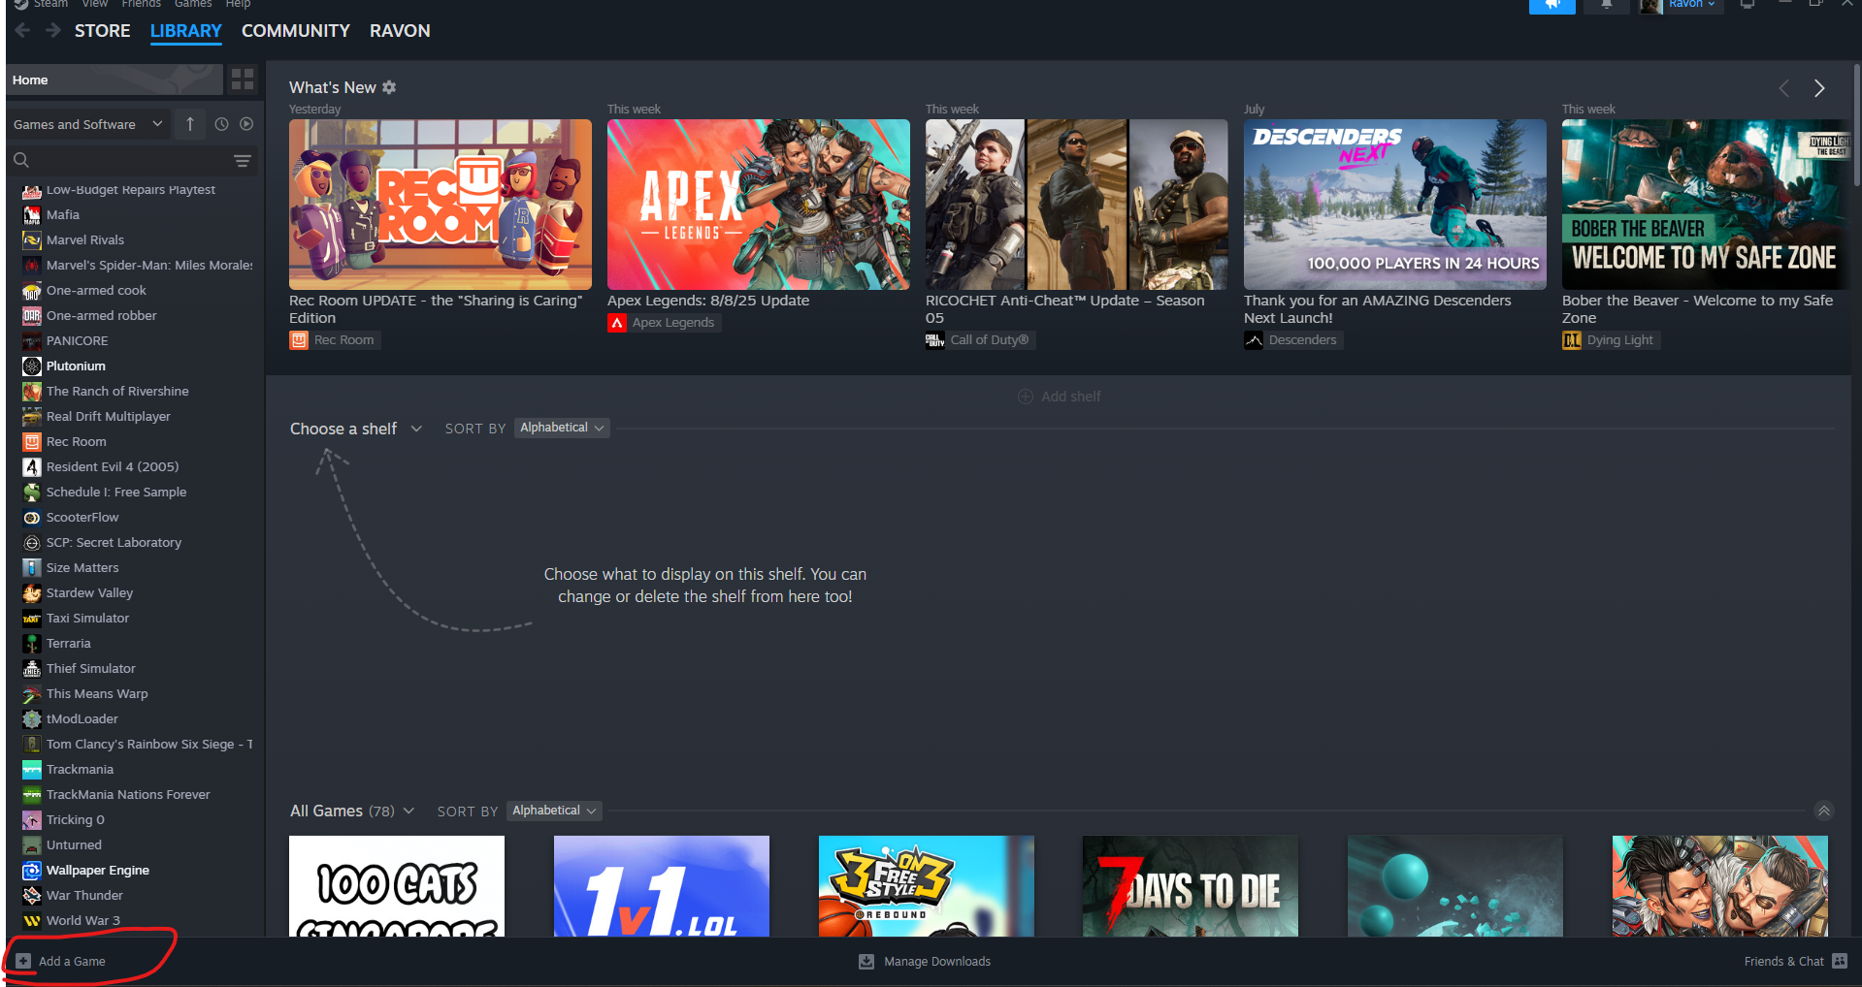Open the RAVON profile tab
This screenshot has height=987, width=1862.
(400, 31)
